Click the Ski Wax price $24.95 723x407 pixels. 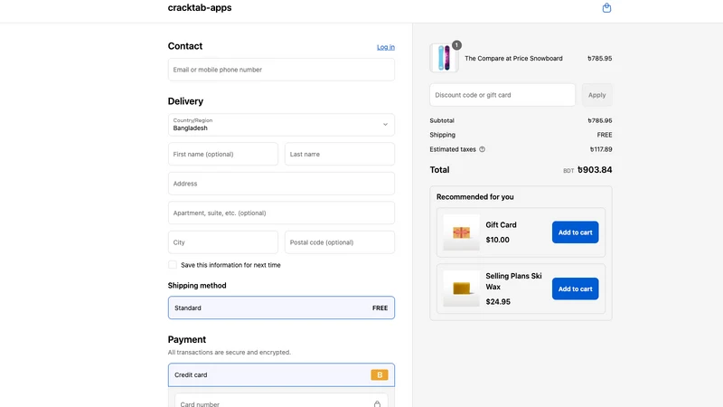click(x=498, y=302)
